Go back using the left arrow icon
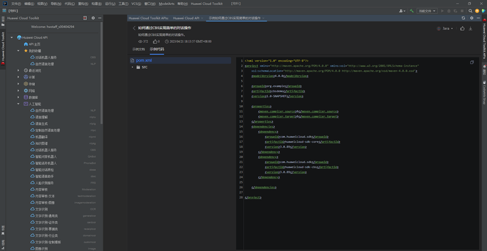Viewport: 487px width, 251px height. click(x=134, y=28)
